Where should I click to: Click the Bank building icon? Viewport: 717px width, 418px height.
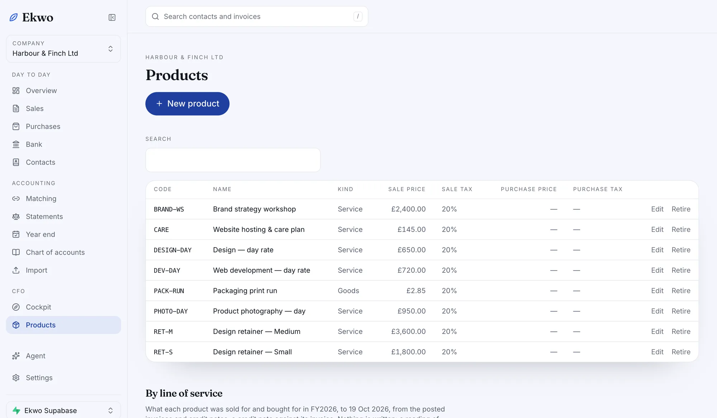coord(16,144)
